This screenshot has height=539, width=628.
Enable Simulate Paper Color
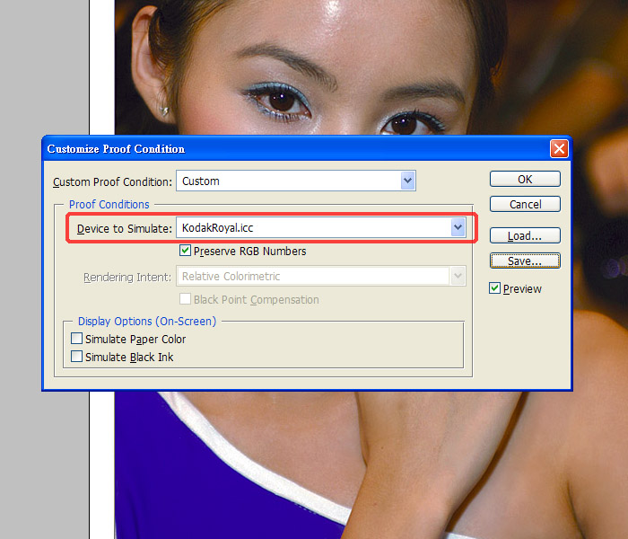(76, 340)
